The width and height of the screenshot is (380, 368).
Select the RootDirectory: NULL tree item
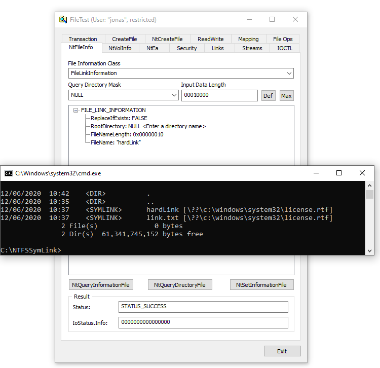coord(148,126)
